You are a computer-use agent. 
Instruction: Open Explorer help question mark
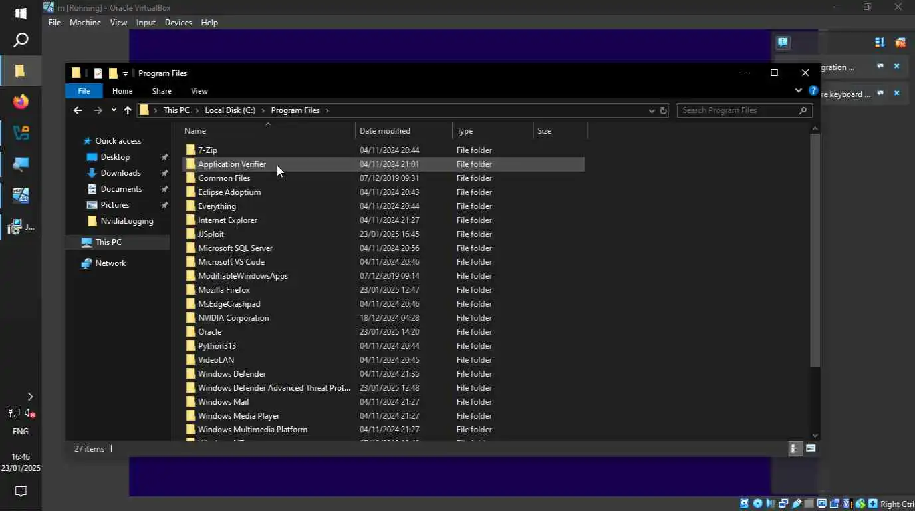click(813, 90)
